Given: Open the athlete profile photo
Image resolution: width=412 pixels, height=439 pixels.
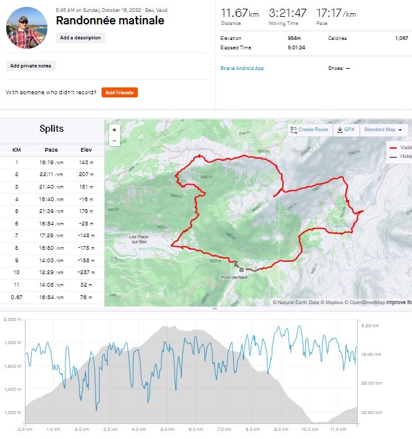Looking at the screenshot, I should (x=27, y=27).
